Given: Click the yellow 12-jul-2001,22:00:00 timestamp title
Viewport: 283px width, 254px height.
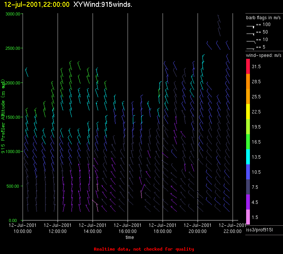Looking at the screenshot, I should pyautogui.click(x=34, y=5).
